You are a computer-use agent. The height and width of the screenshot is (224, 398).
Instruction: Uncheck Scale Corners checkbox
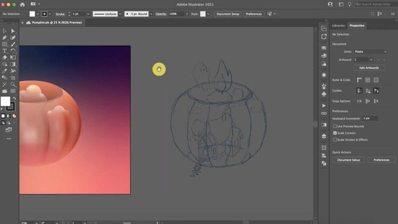point(335,133)
